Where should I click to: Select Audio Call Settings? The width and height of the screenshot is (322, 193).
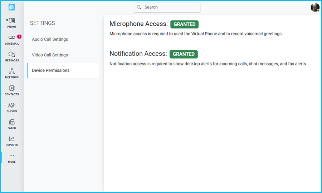(x=50, y=39)
